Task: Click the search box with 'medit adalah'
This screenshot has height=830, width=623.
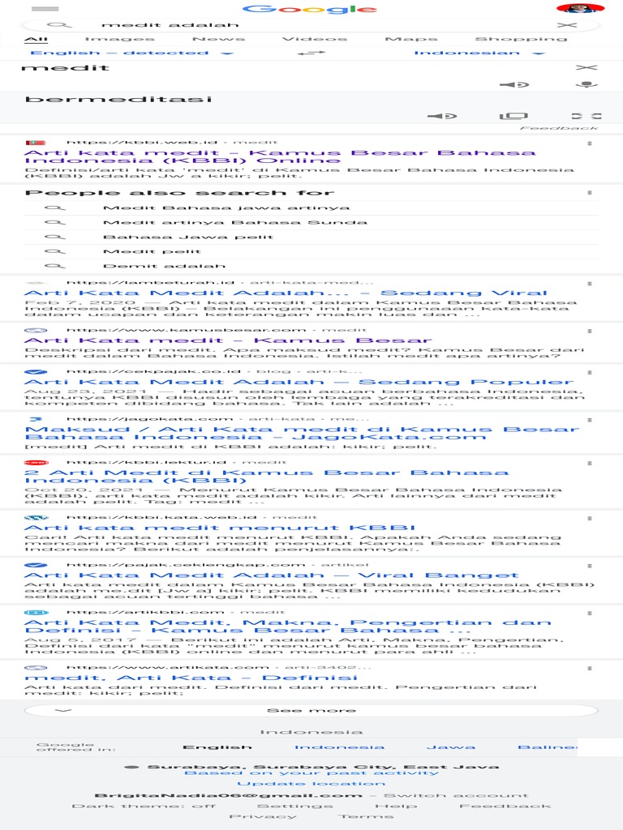Action: point(311,25)
